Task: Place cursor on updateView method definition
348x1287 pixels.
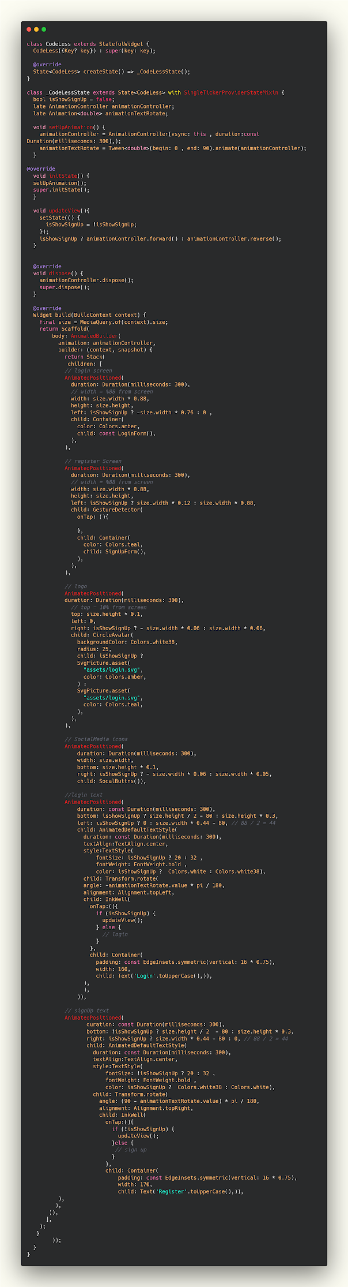Action: (x=65, y=211)
